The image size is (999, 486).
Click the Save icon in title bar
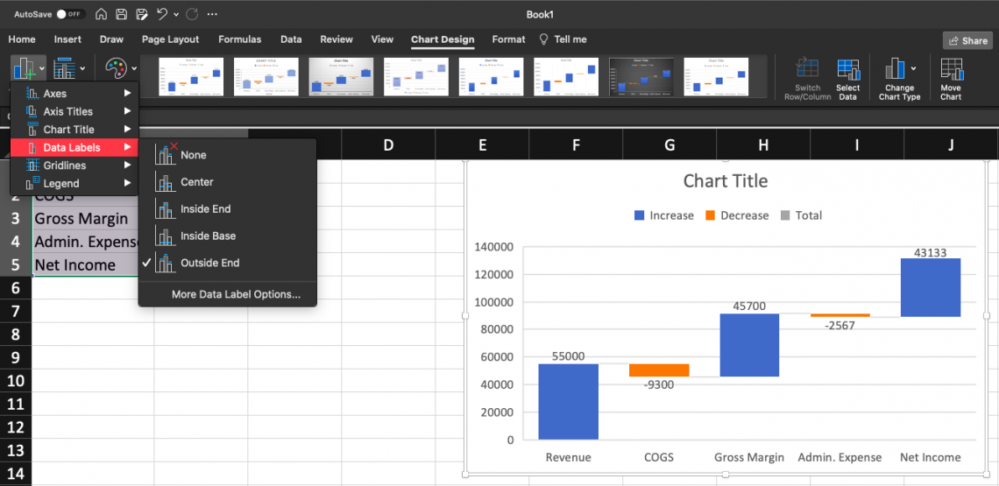pos(121,15)
